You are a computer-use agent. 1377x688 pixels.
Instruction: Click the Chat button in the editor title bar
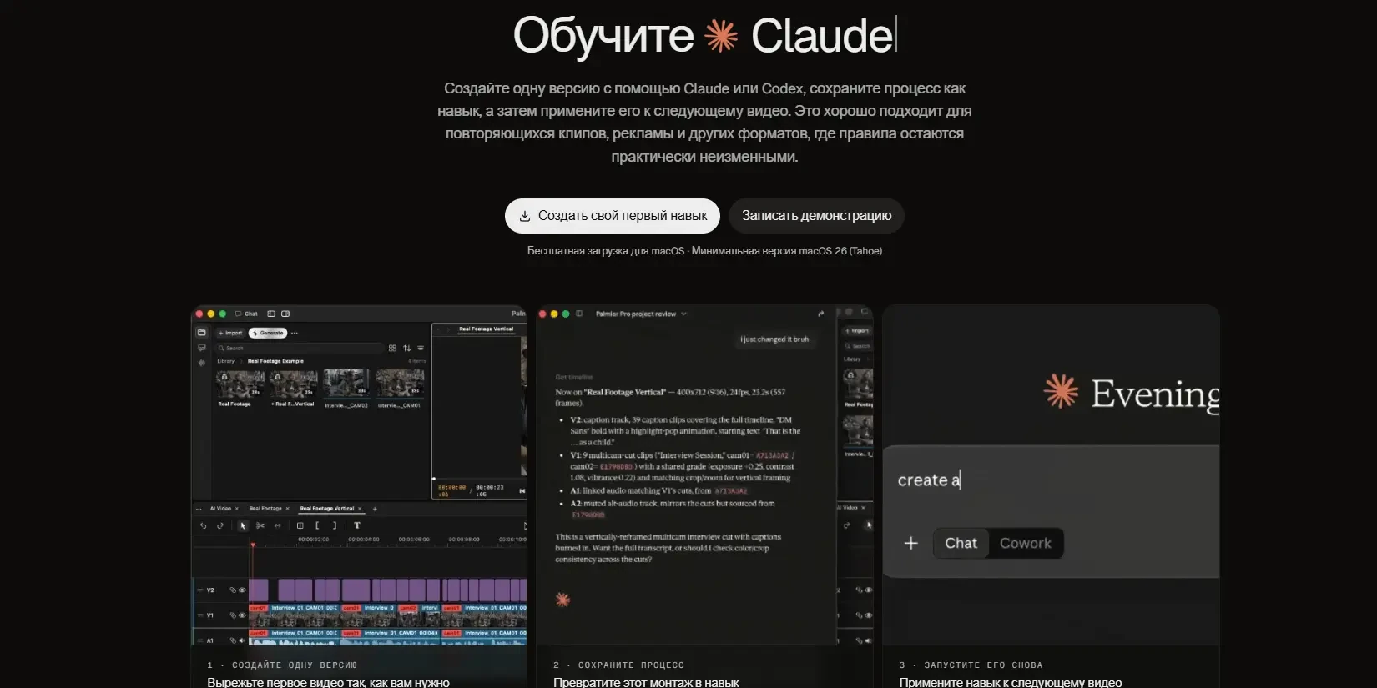coord(246,314)
